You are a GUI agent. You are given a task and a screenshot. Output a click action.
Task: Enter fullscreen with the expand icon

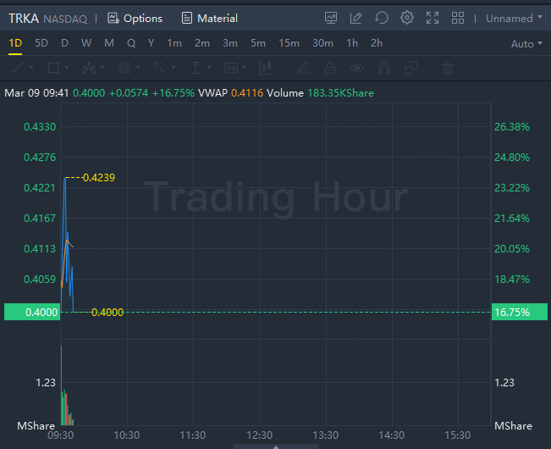(x=433, y=18)
